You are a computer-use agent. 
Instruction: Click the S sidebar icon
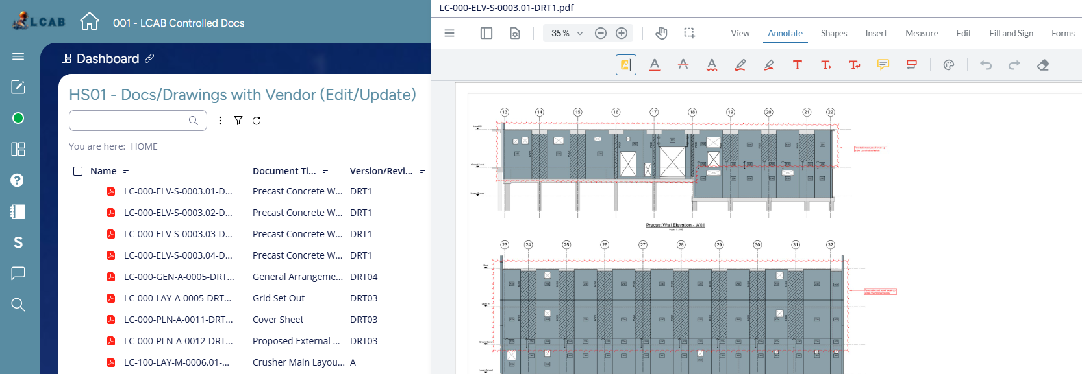point(18,242)
